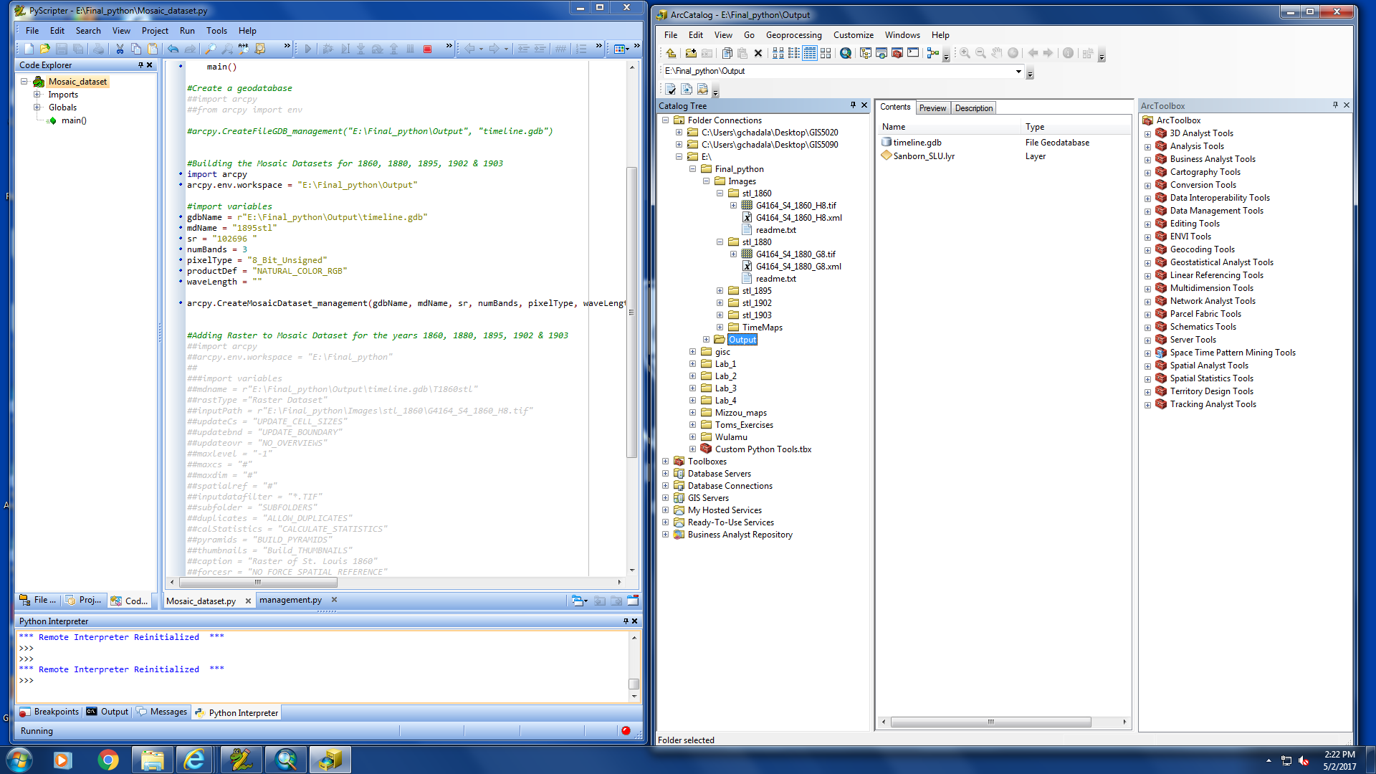Switch to the management.py editor tab
This screenshot has height=774, width=1376.
tap(291, 601)
